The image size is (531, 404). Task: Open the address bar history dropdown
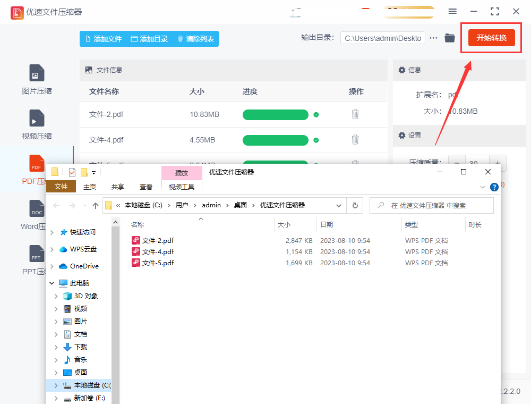[338, 205]
